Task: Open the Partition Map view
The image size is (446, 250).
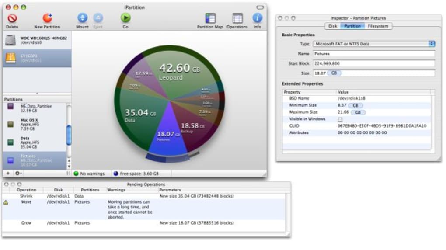Action: [210, 19]
